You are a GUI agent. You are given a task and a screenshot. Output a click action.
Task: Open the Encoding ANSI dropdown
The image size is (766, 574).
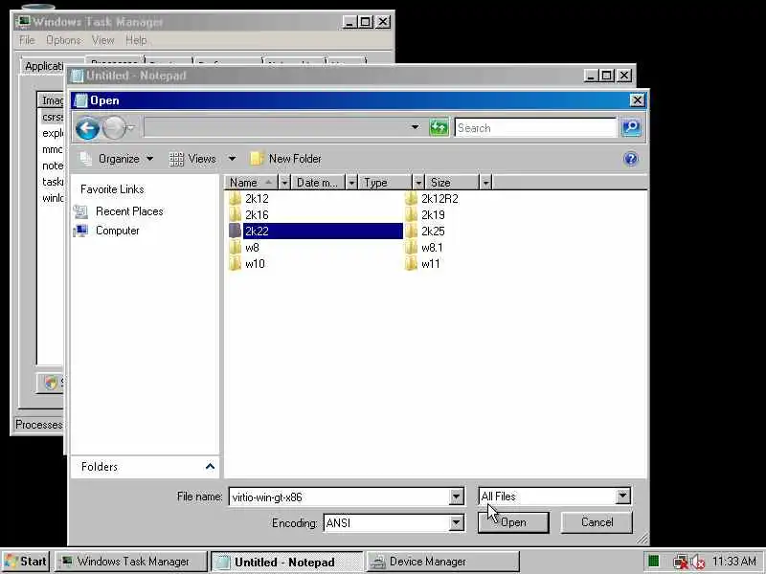coord(456,523)
